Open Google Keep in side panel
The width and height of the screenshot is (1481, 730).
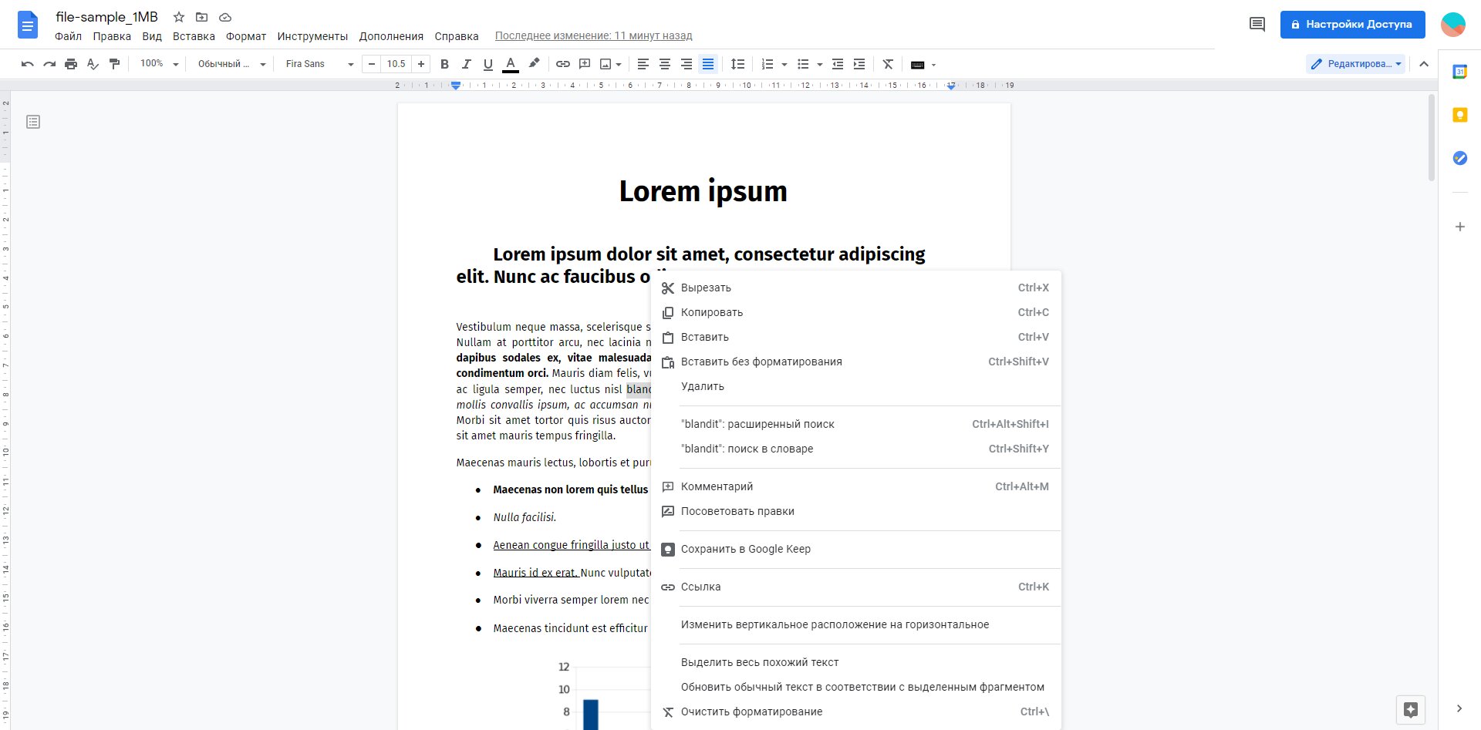[x=1459, y=115]
